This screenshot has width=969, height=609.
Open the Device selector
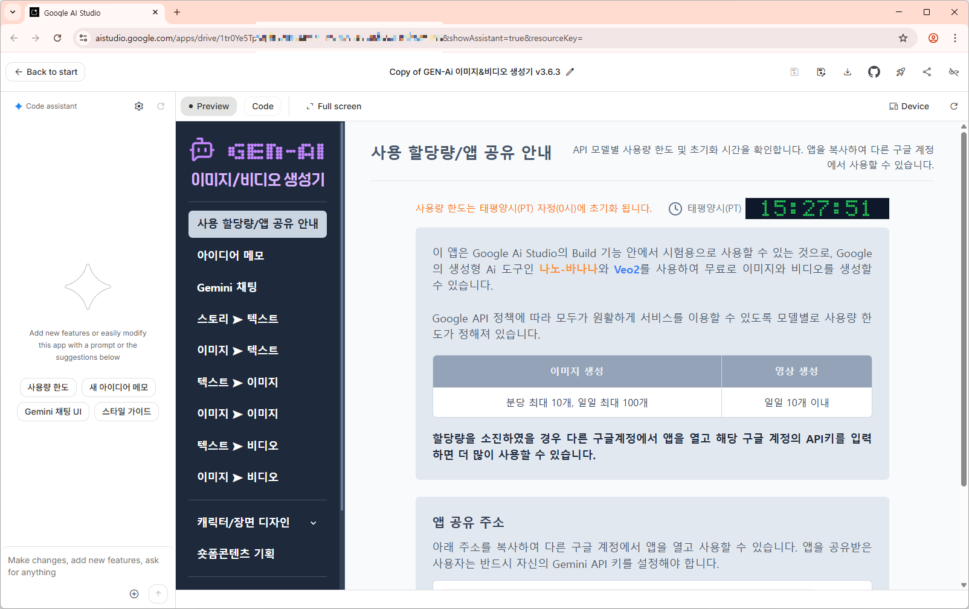909,106
